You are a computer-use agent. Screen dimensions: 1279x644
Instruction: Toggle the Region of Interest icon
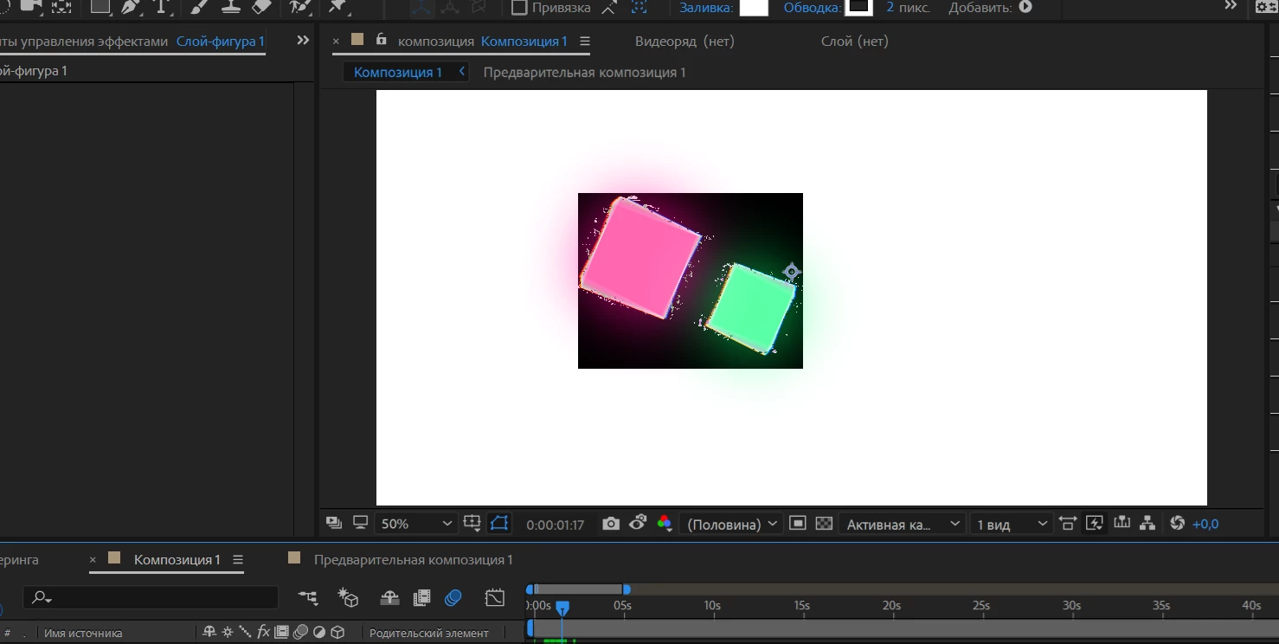[x=798, y=523]
